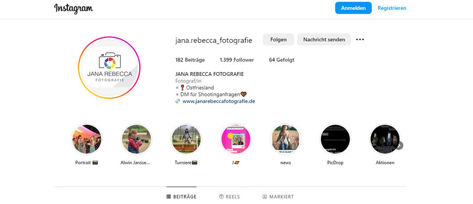Visit www.janarebeccafotografie.de link
The height and width of the screenshot is (204, 473).
[x=219, y=101]
